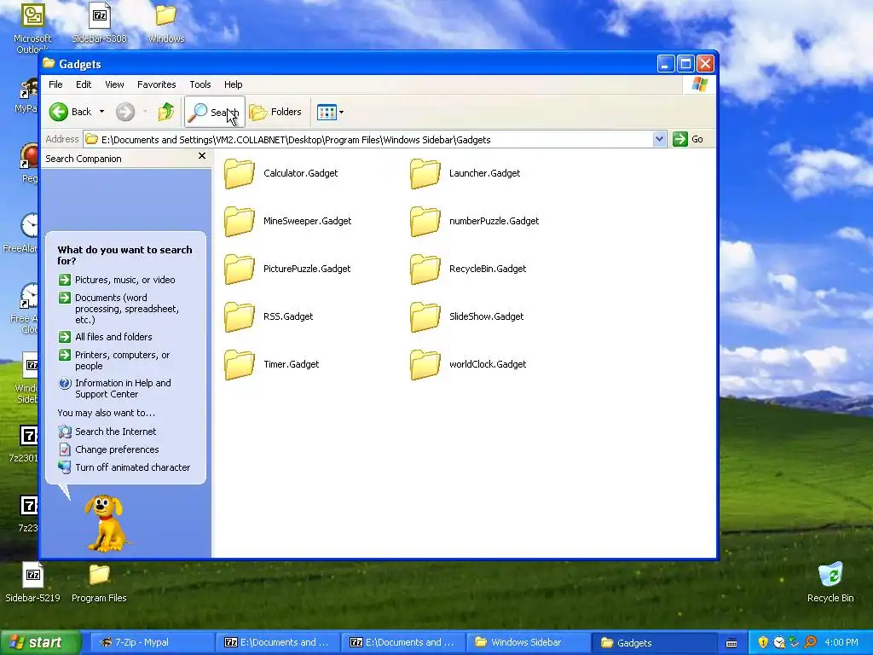
Task: Open the Back history dropdown arrow
Action: (102, 112)
